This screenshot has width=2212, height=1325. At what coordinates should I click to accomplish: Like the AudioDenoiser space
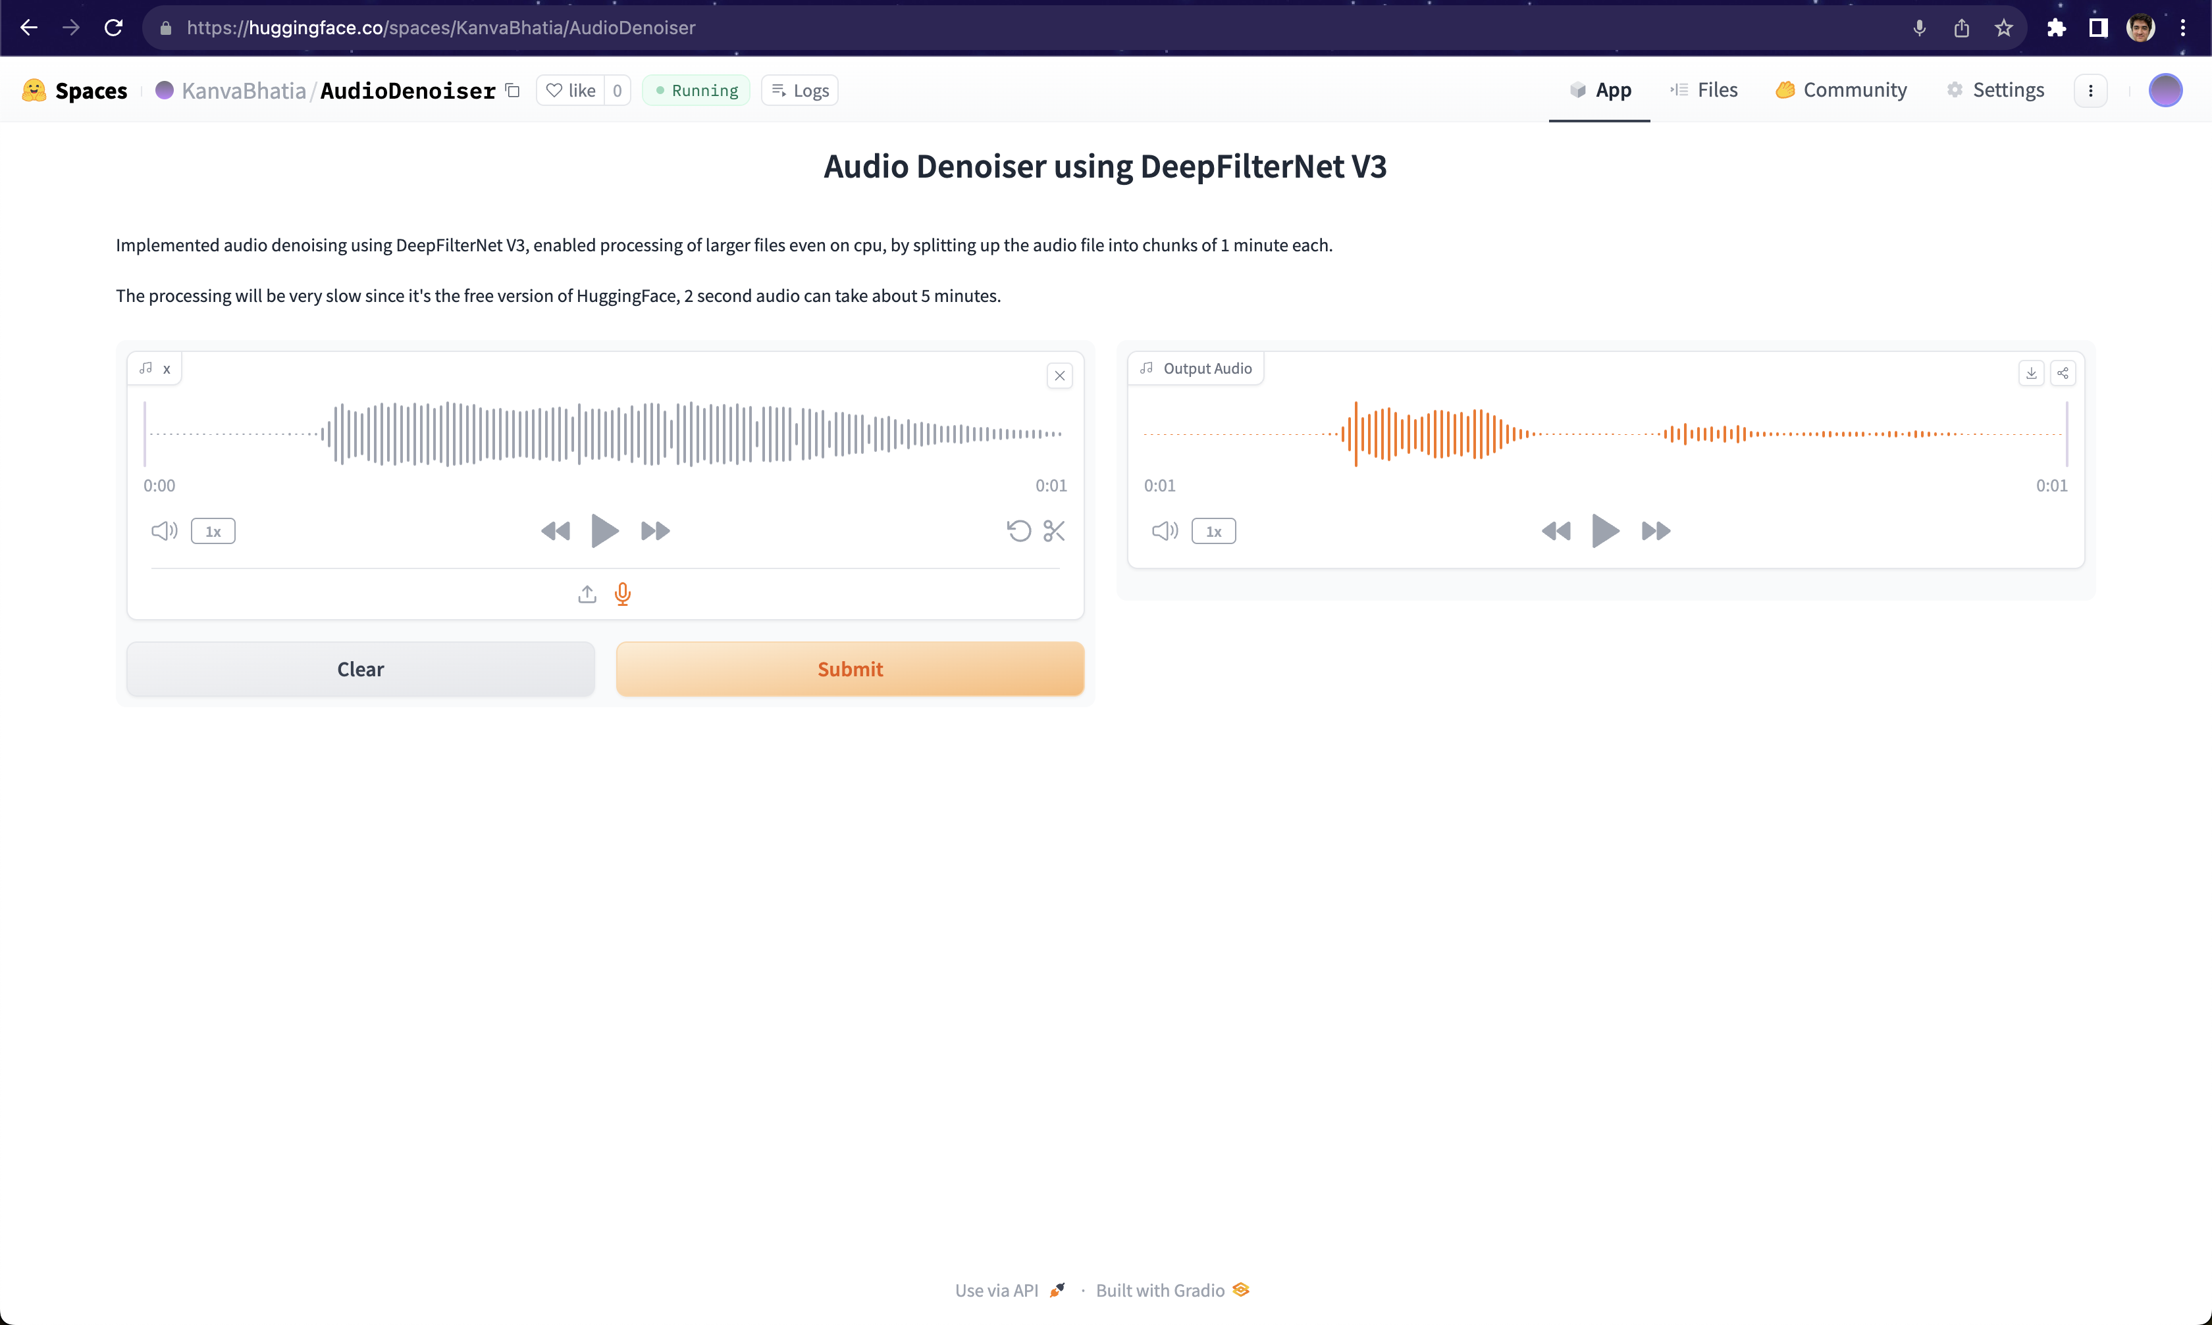tap(571, 90)
